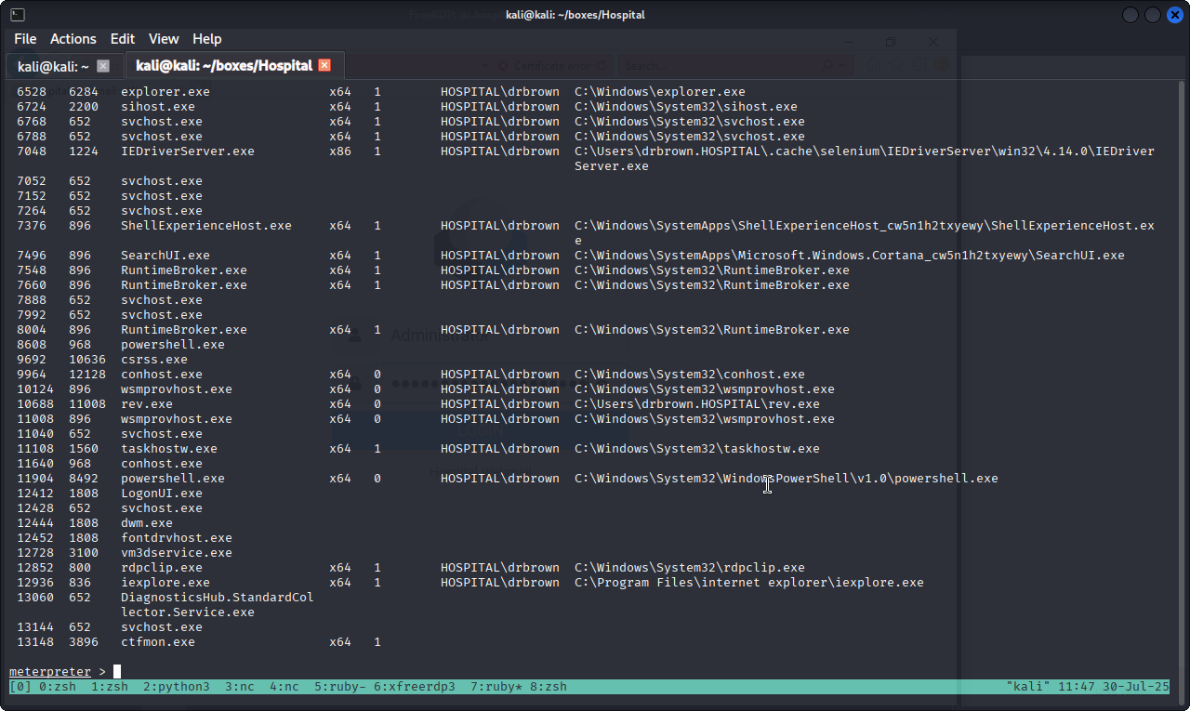Switch to tmux window "2:python3"
Viewport: 1190px width, 711px height.
pos(177,687)
